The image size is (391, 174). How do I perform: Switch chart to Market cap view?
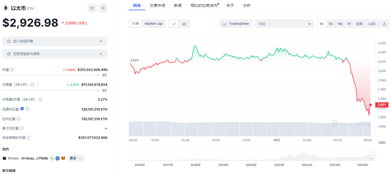point(153,24)
